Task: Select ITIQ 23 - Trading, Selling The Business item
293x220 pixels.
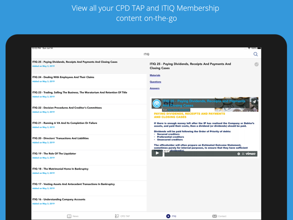Action: pos(89,97)
